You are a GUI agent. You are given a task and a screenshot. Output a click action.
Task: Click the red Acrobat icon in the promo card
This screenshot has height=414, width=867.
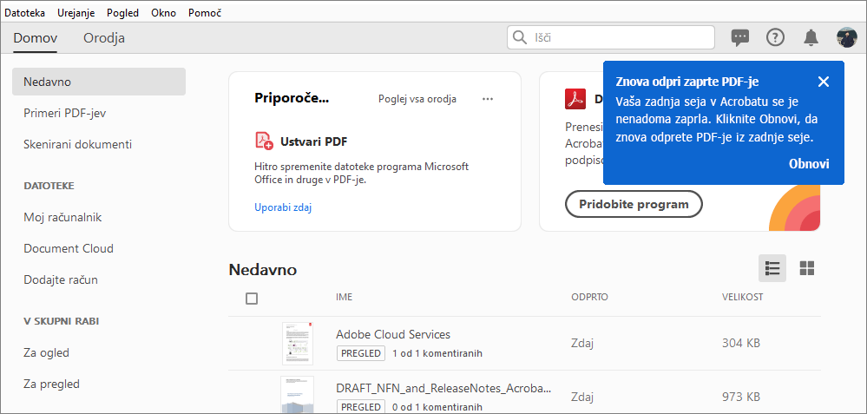click(x=575, y=99)
